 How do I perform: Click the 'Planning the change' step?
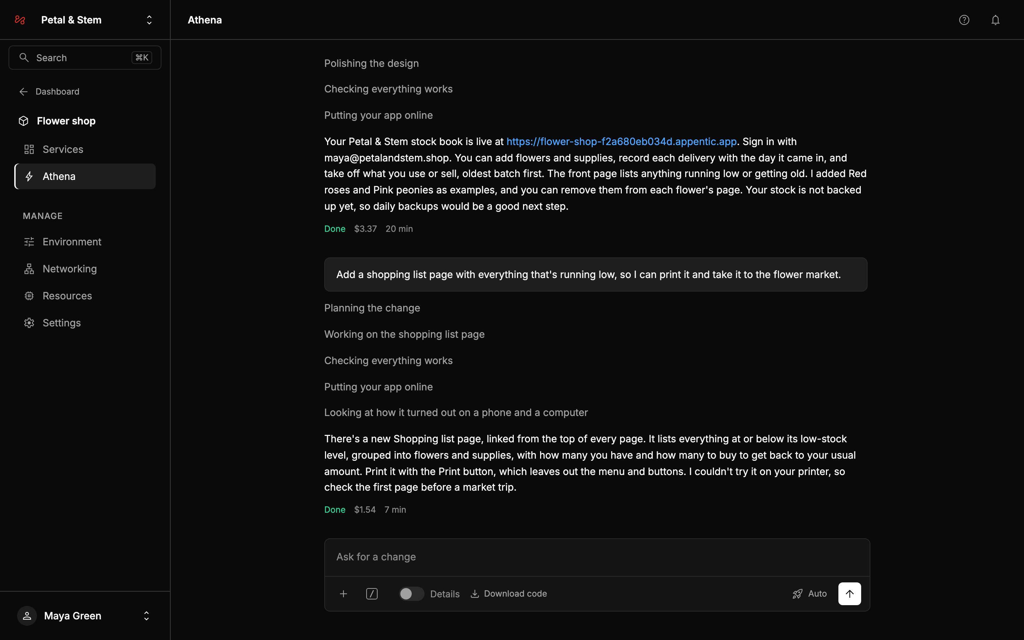372,308
